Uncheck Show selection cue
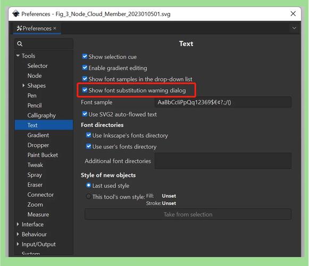The width and height of the screenshot is (309, 266). tap(85, 56)
